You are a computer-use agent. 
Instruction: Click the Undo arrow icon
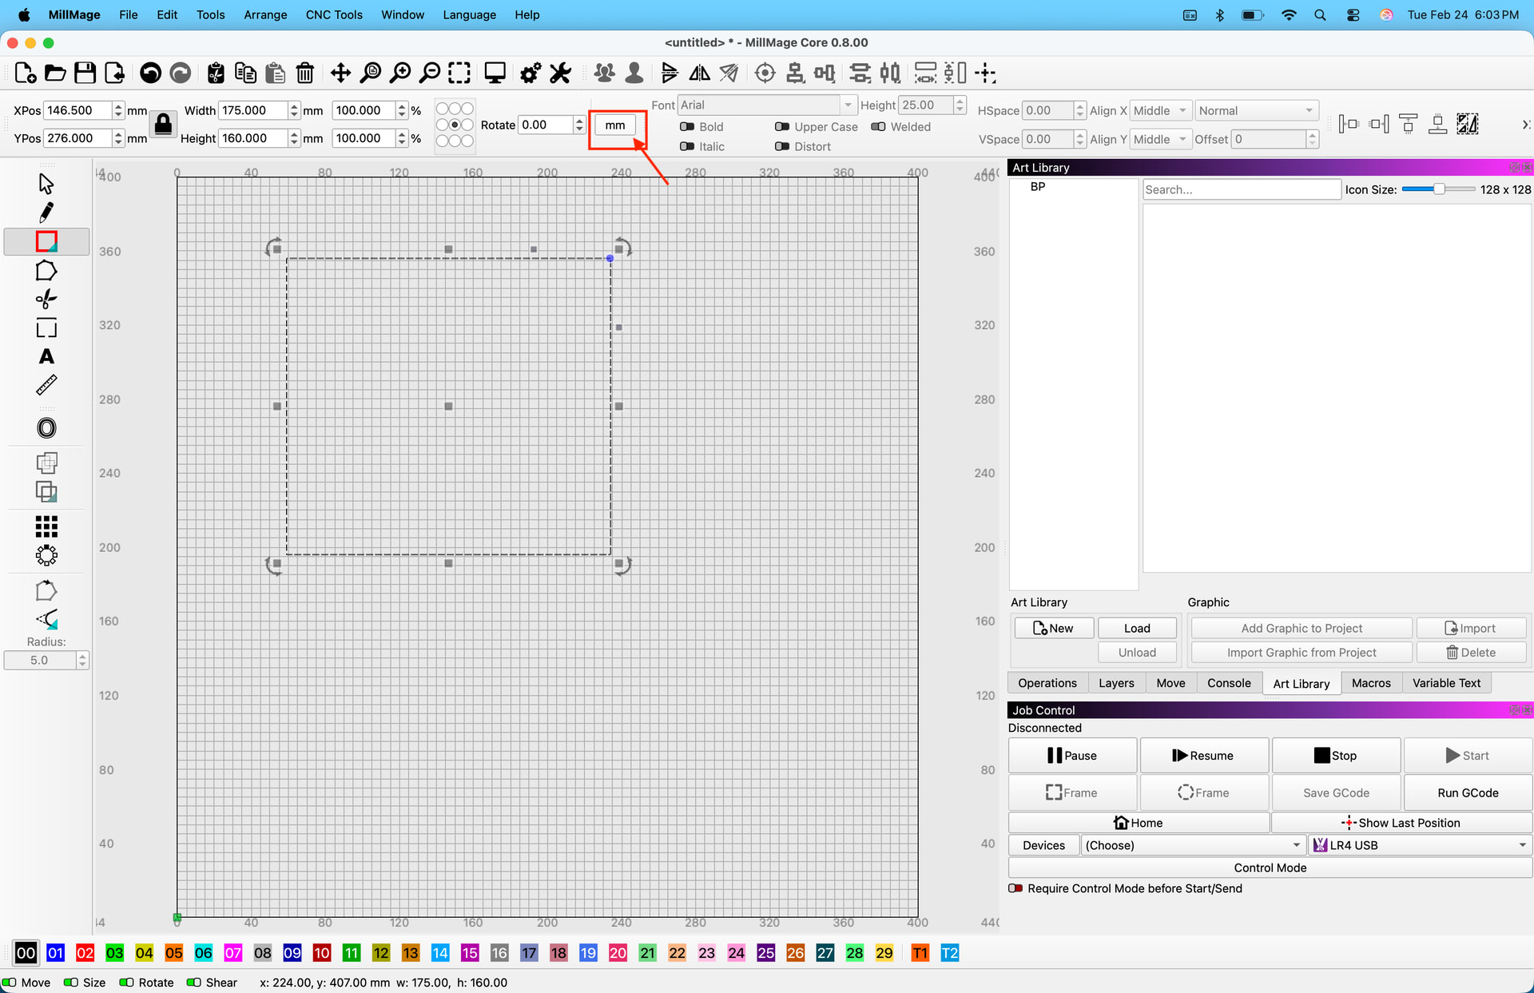[150, 73]
